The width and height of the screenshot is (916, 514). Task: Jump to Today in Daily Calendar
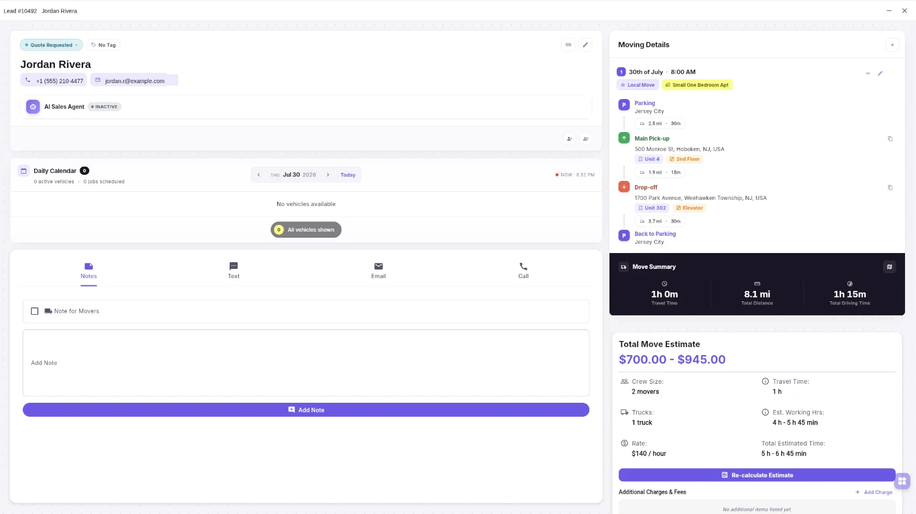pyautogui.click(x=348, y=175)
